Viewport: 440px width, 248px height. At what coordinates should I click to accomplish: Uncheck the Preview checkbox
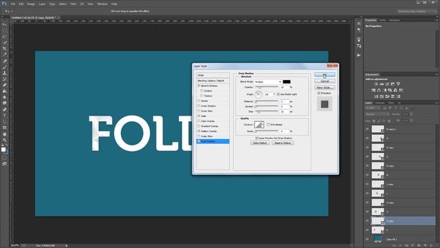click(319, 93)
